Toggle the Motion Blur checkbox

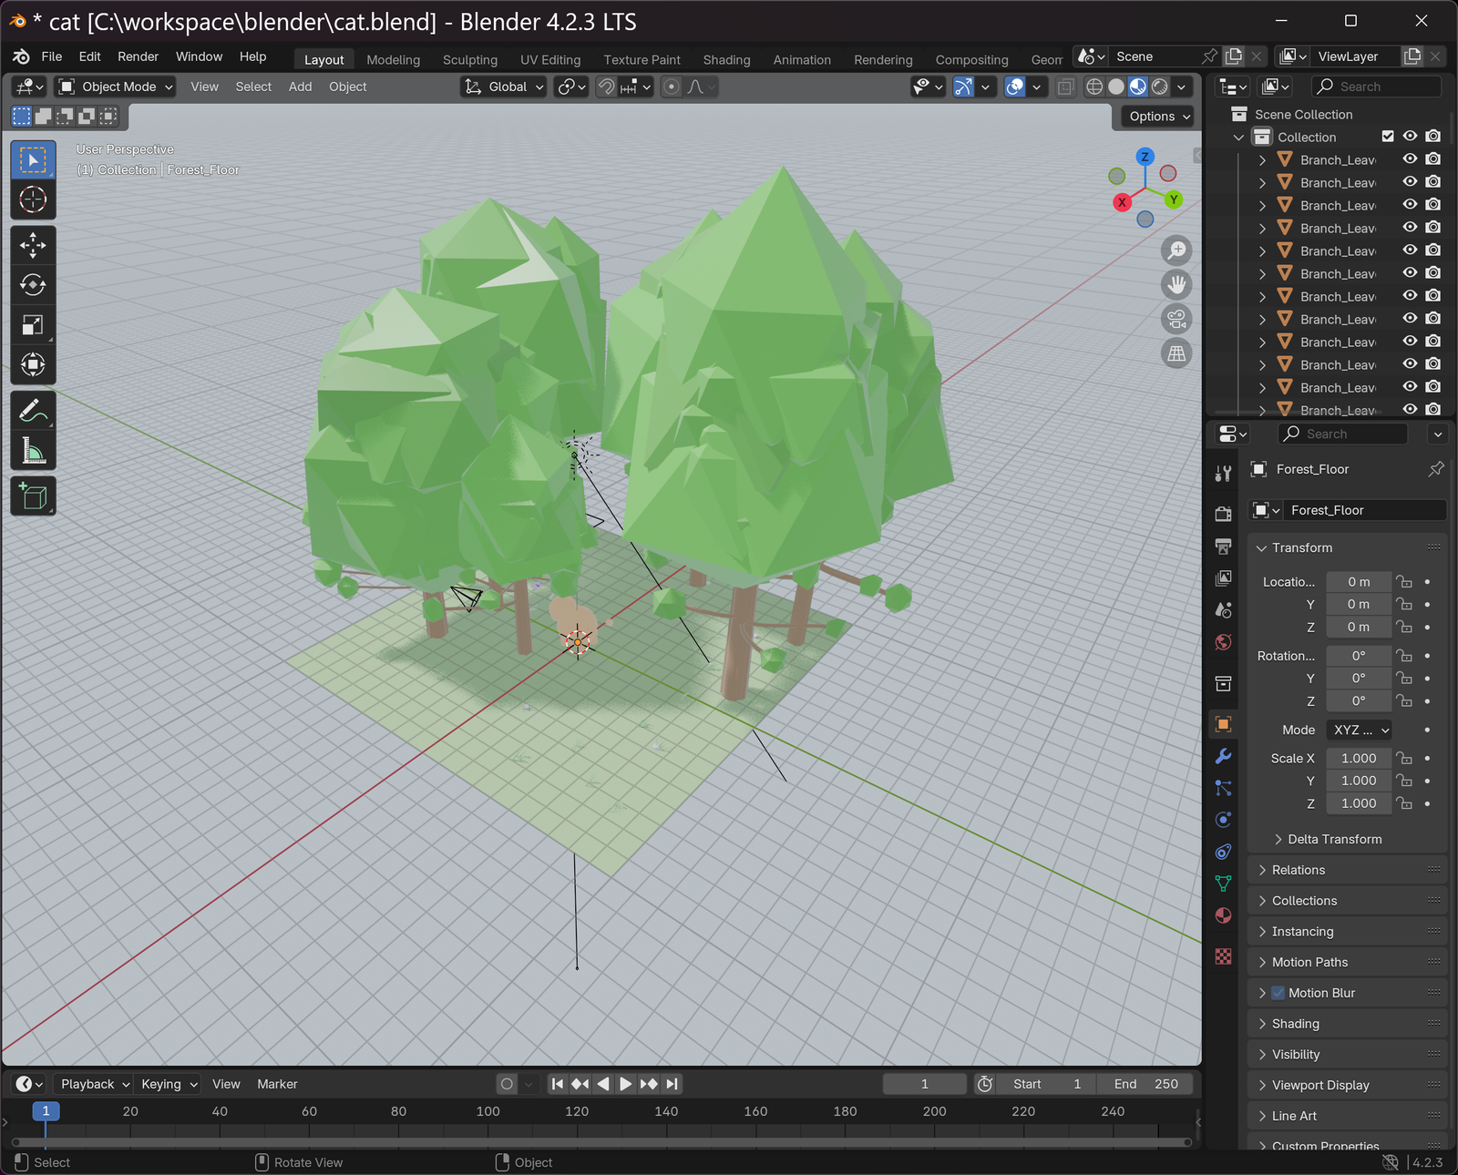(1278, 993)
